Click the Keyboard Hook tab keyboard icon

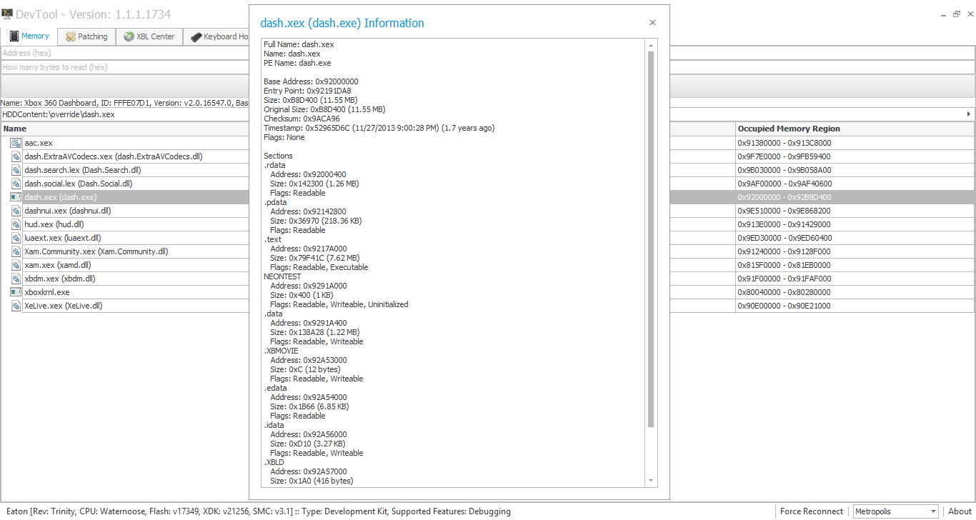[x=196, y=36]
